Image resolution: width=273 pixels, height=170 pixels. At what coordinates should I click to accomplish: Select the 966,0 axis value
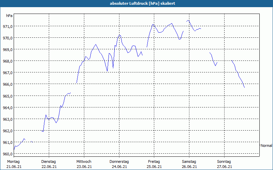8,84
